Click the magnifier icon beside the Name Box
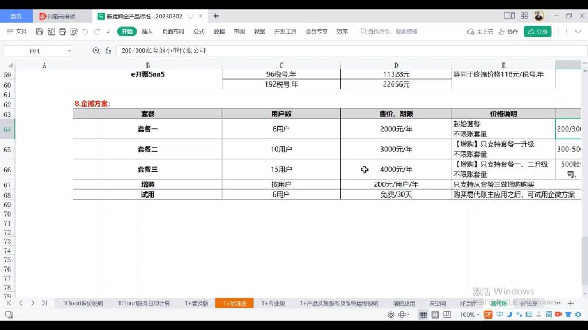Image resolution: width=588 pixels, height=330 pixels. 96,50
